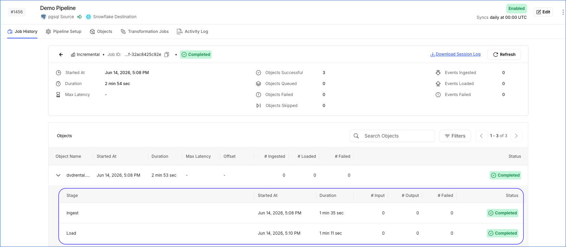Click the Started At clock icon
The width and height of the screenshot is (566, 247).
(59, 73)
